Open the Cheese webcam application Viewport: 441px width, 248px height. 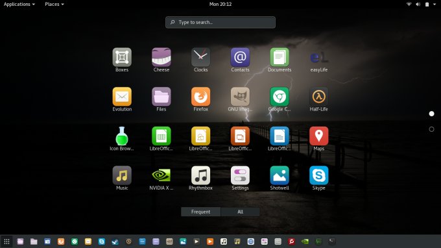point(161,57)
